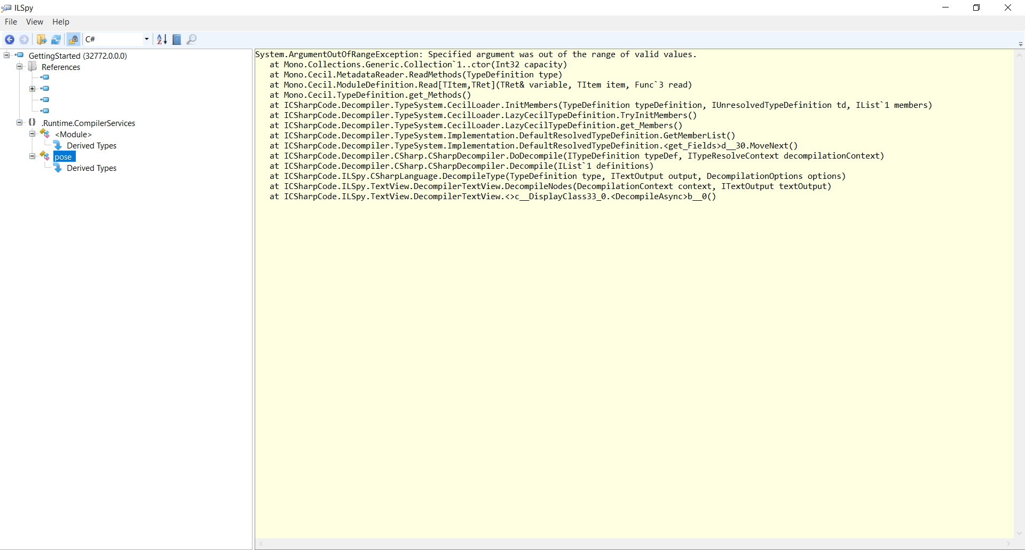
Task: Click the blue book toolbar icon
Action: (177, 40)
